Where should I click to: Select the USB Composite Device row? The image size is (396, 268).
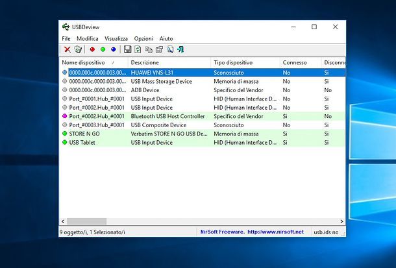point(203,125)
